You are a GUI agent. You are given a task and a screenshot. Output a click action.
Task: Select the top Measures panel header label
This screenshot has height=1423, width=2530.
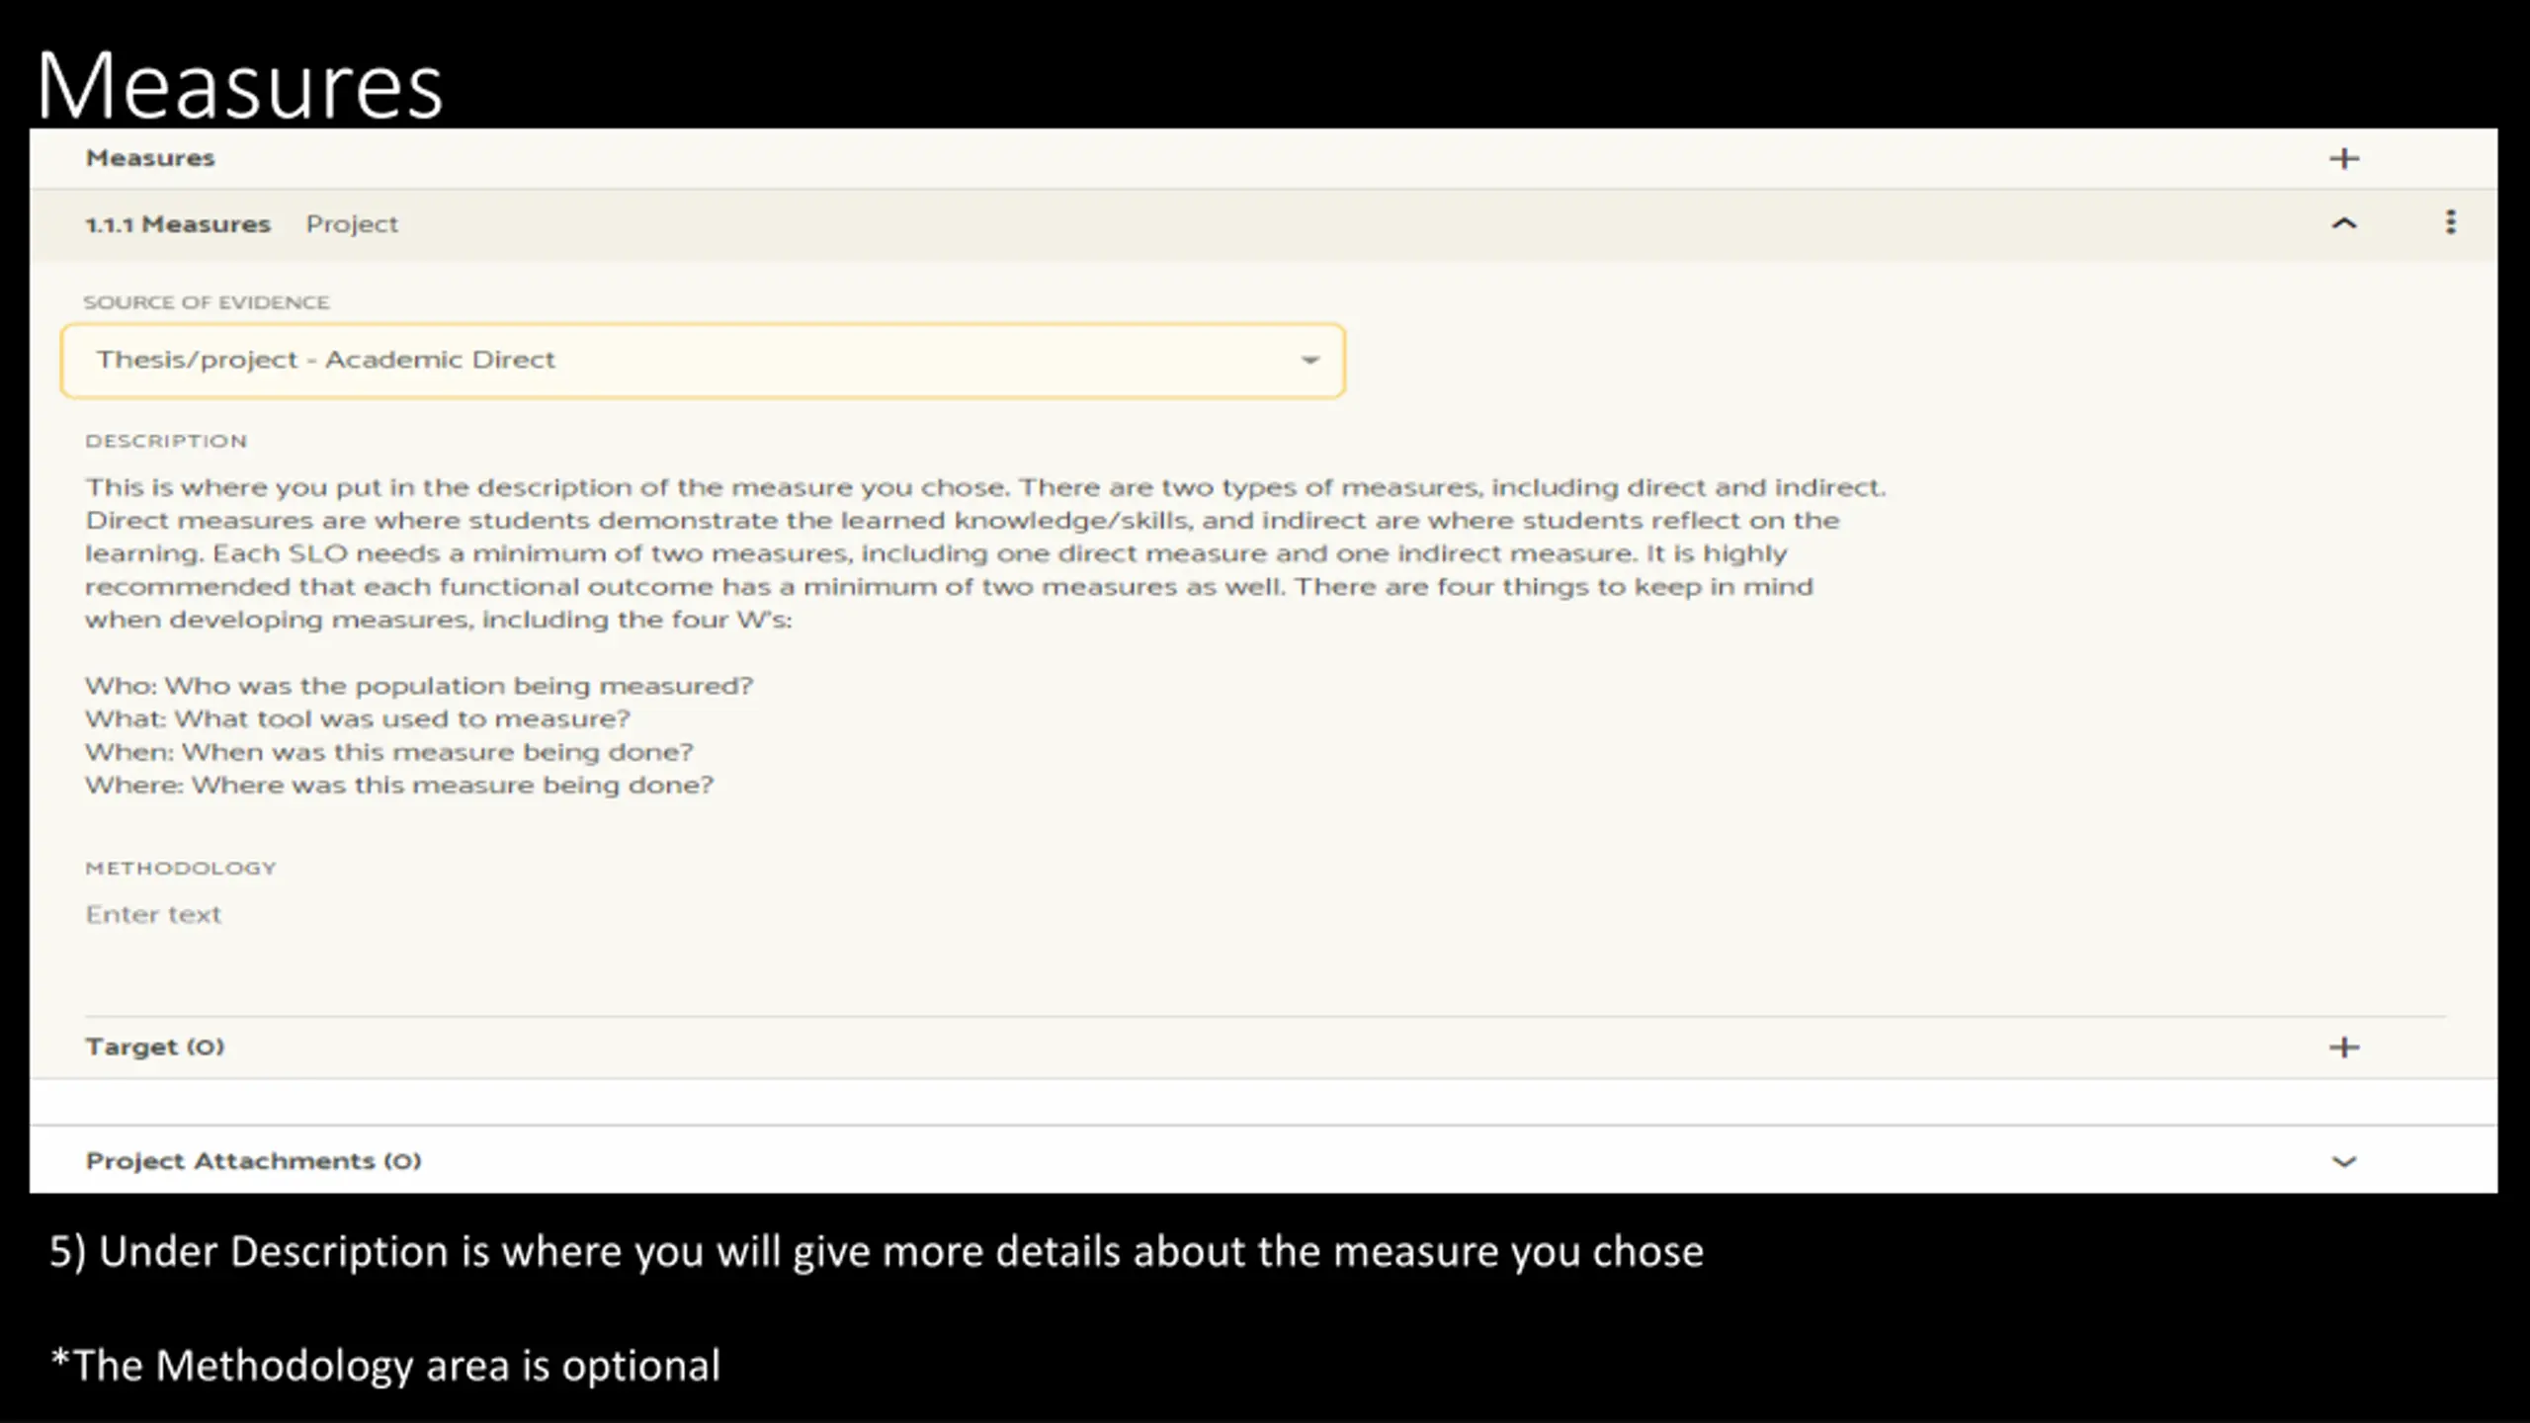150,158
